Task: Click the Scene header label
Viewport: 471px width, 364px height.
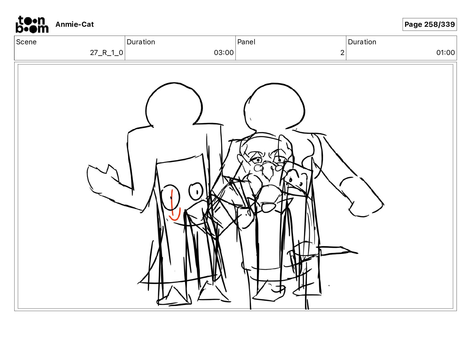Action: (x=26, y=42)
